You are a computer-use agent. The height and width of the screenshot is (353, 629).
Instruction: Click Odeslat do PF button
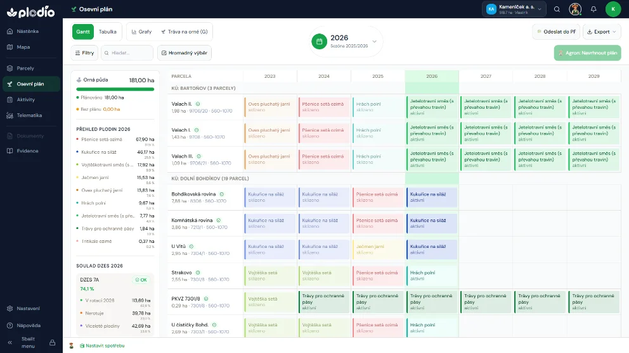pos(556,32)
